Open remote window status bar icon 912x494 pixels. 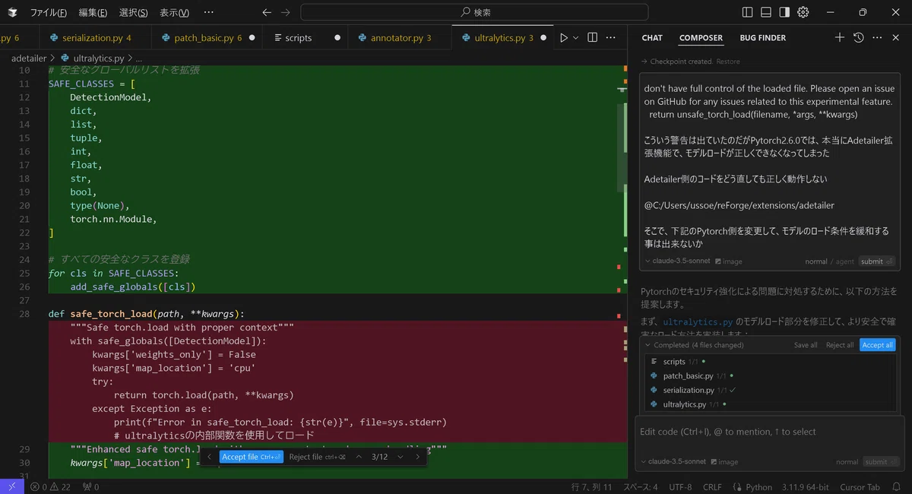point(12,486)
